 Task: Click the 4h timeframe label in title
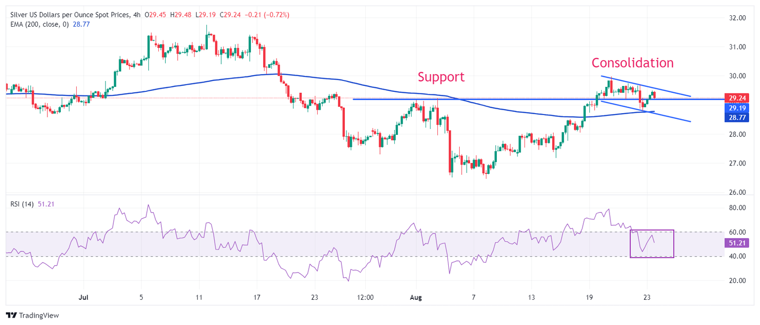click(137, 15)
